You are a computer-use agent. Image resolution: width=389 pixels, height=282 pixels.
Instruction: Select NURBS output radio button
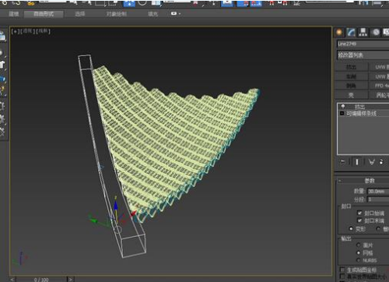[x=359, y=260]
